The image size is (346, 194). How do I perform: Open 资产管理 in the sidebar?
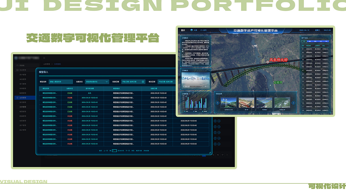[x=23, y=125]
